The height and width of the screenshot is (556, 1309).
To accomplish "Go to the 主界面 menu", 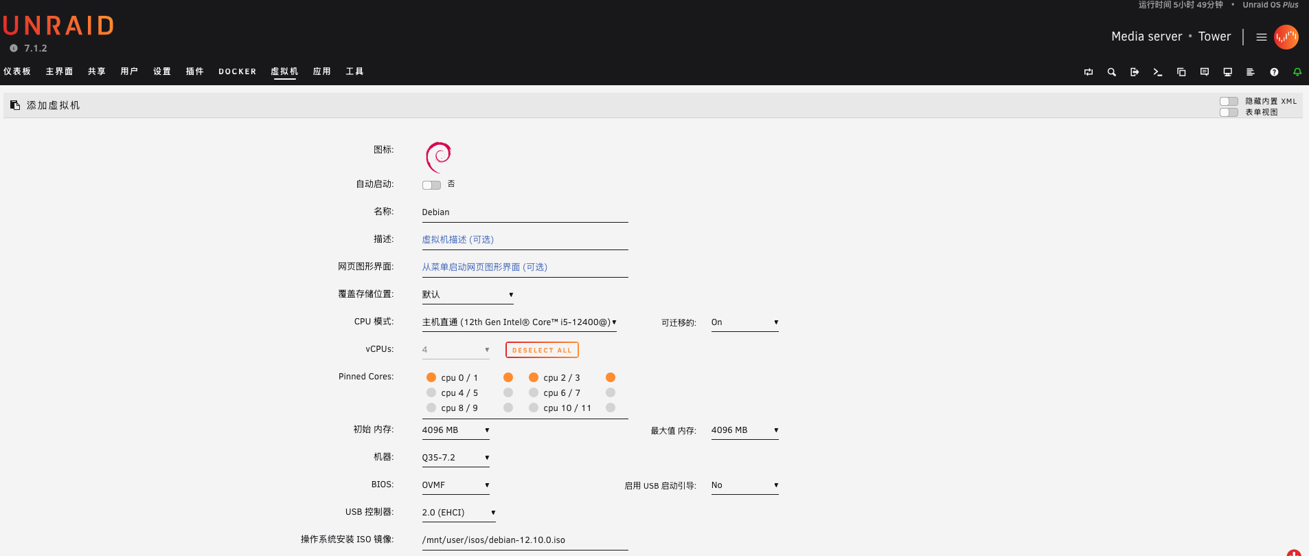I will 60,71.
